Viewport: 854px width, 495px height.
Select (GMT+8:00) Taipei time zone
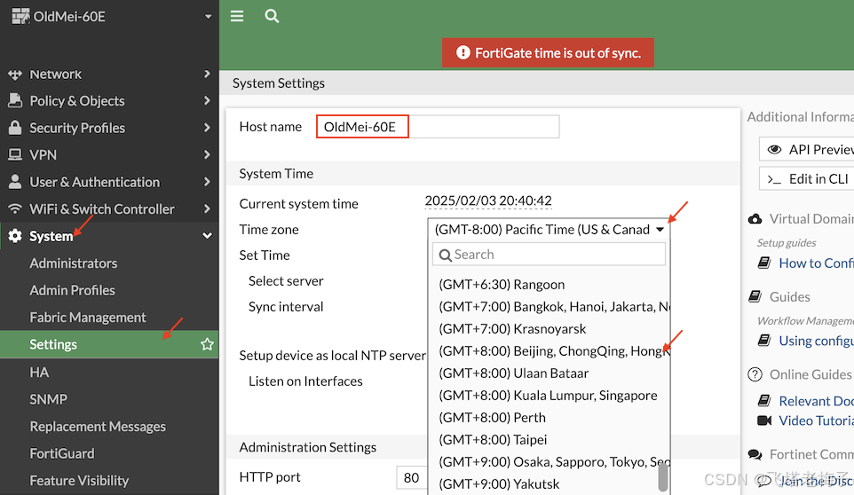tap(549, 439)
